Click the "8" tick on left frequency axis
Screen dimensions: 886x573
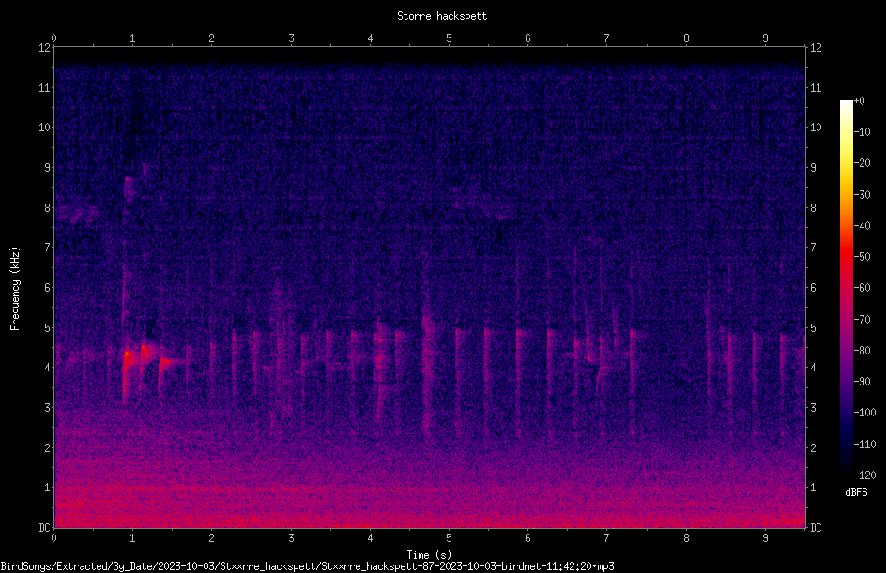click(48, 208)
